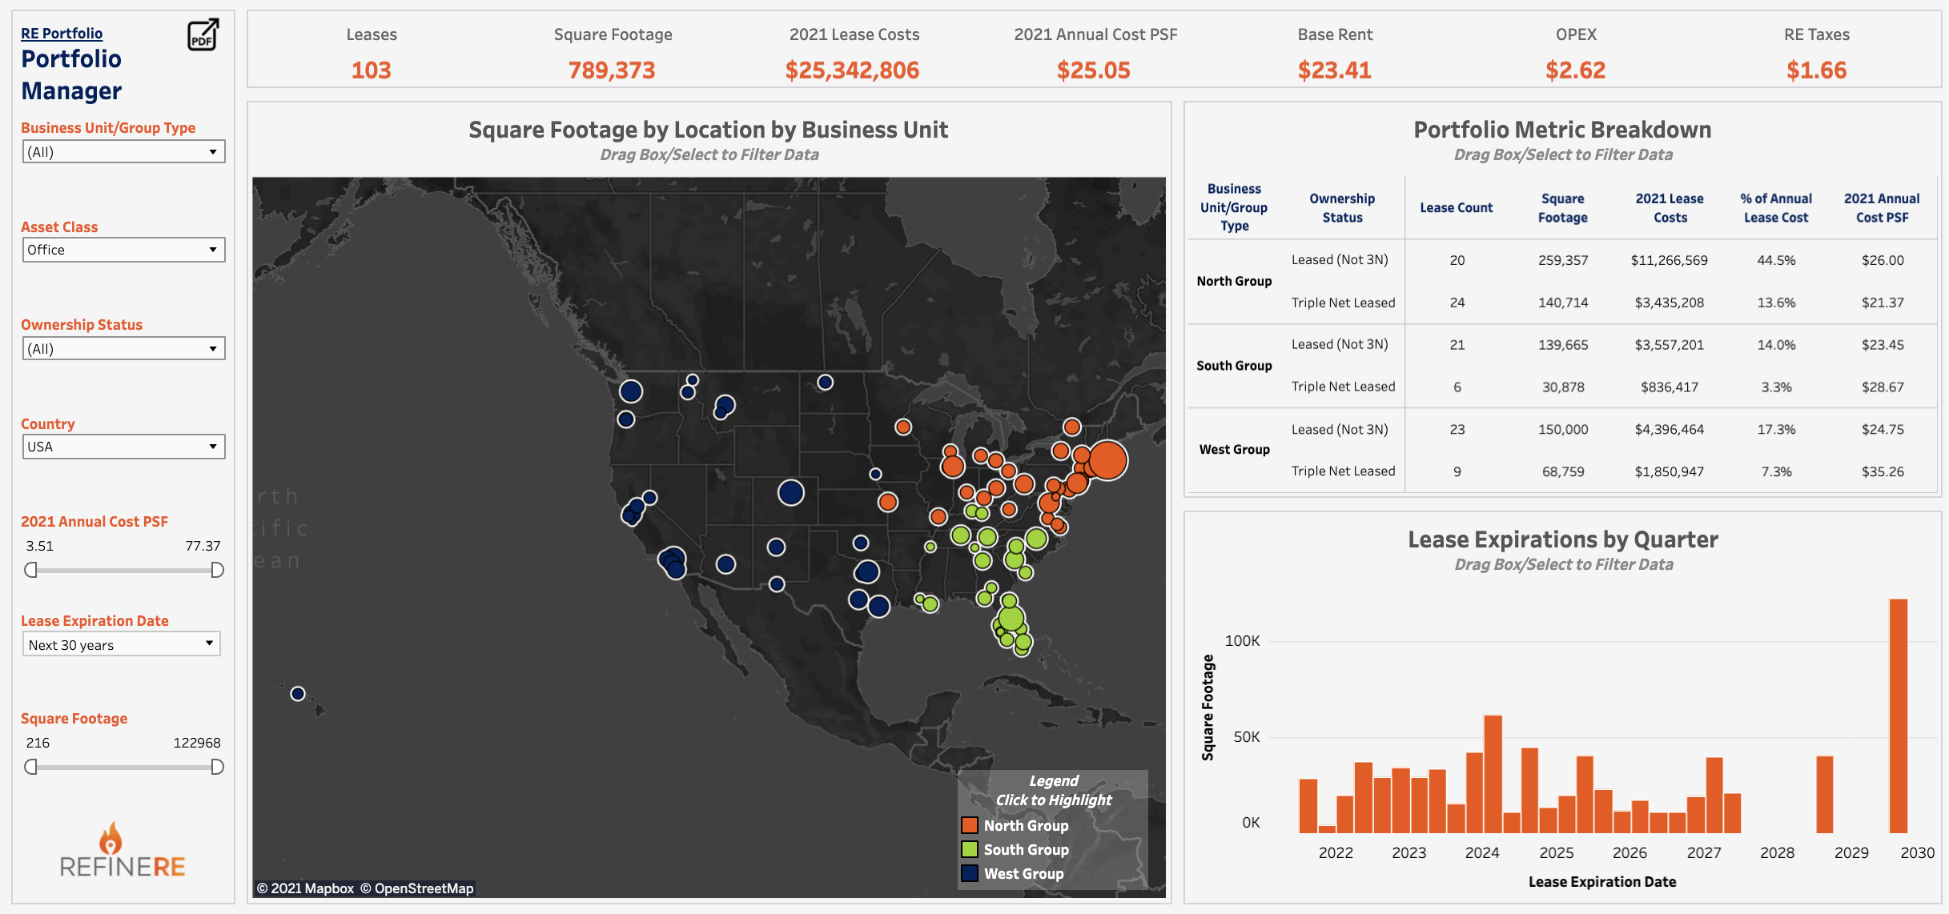The height and width of the screenshot is (914, 1949).
Task: Click the Hawaii location dot on map
Action: [298, 694]
